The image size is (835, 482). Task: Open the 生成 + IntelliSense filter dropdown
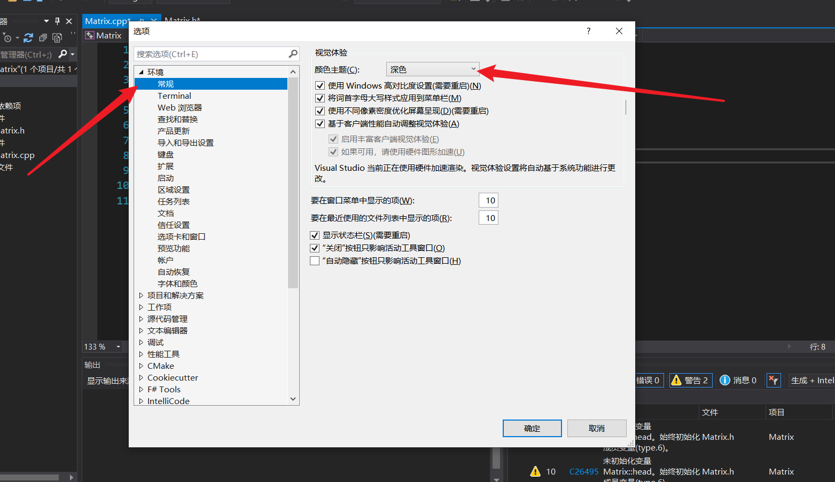811,380
